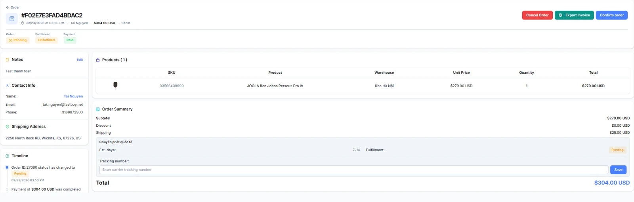The height and width of the screenshot is (202, 634).
Task: Click the fulfillment Pending badge in shipping box
Action: tap(617, 150)
